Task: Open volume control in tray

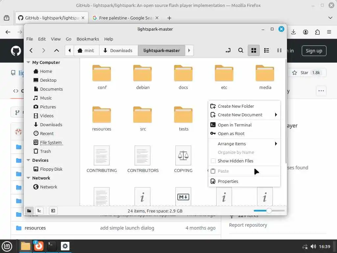Action: point(313,246)
